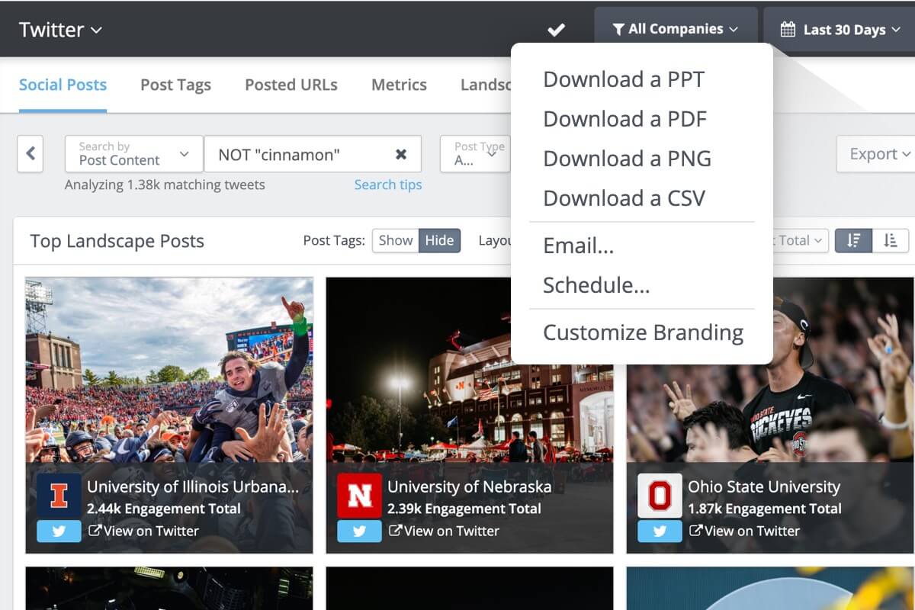Click the calendar icon beside Last 30 Days
Viewport: 915px width, 610px height.
click(788, 30)
